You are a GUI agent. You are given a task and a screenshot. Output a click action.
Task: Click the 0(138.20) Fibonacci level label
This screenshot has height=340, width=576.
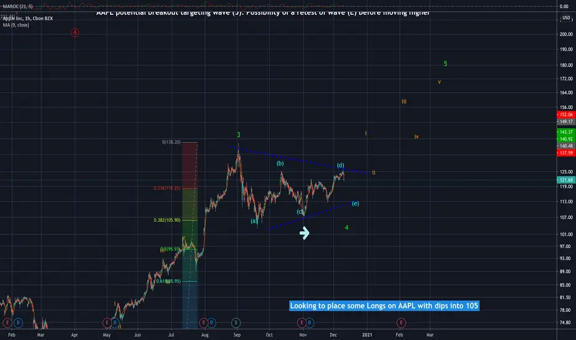pyautogui.click(x=171, y=142)
